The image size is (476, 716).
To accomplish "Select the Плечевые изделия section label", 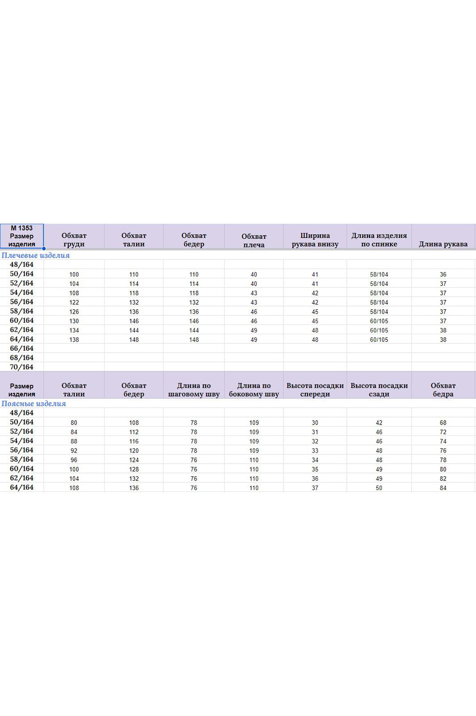I will tap(36, 256).
